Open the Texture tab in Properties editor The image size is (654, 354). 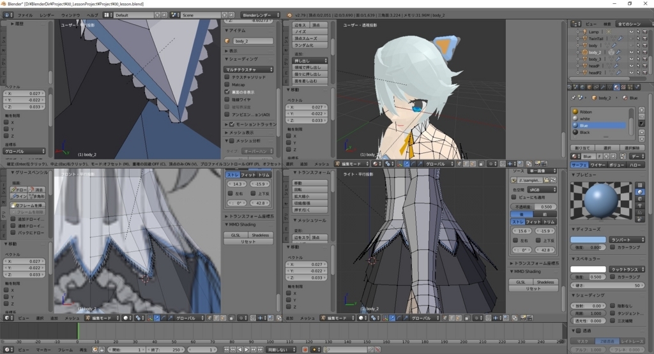pyautogui.click(x=623, y=87)
